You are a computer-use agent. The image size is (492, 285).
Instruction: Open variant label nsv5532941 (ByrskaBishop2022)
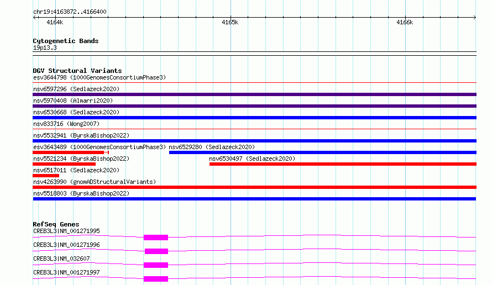click(81, 135)
